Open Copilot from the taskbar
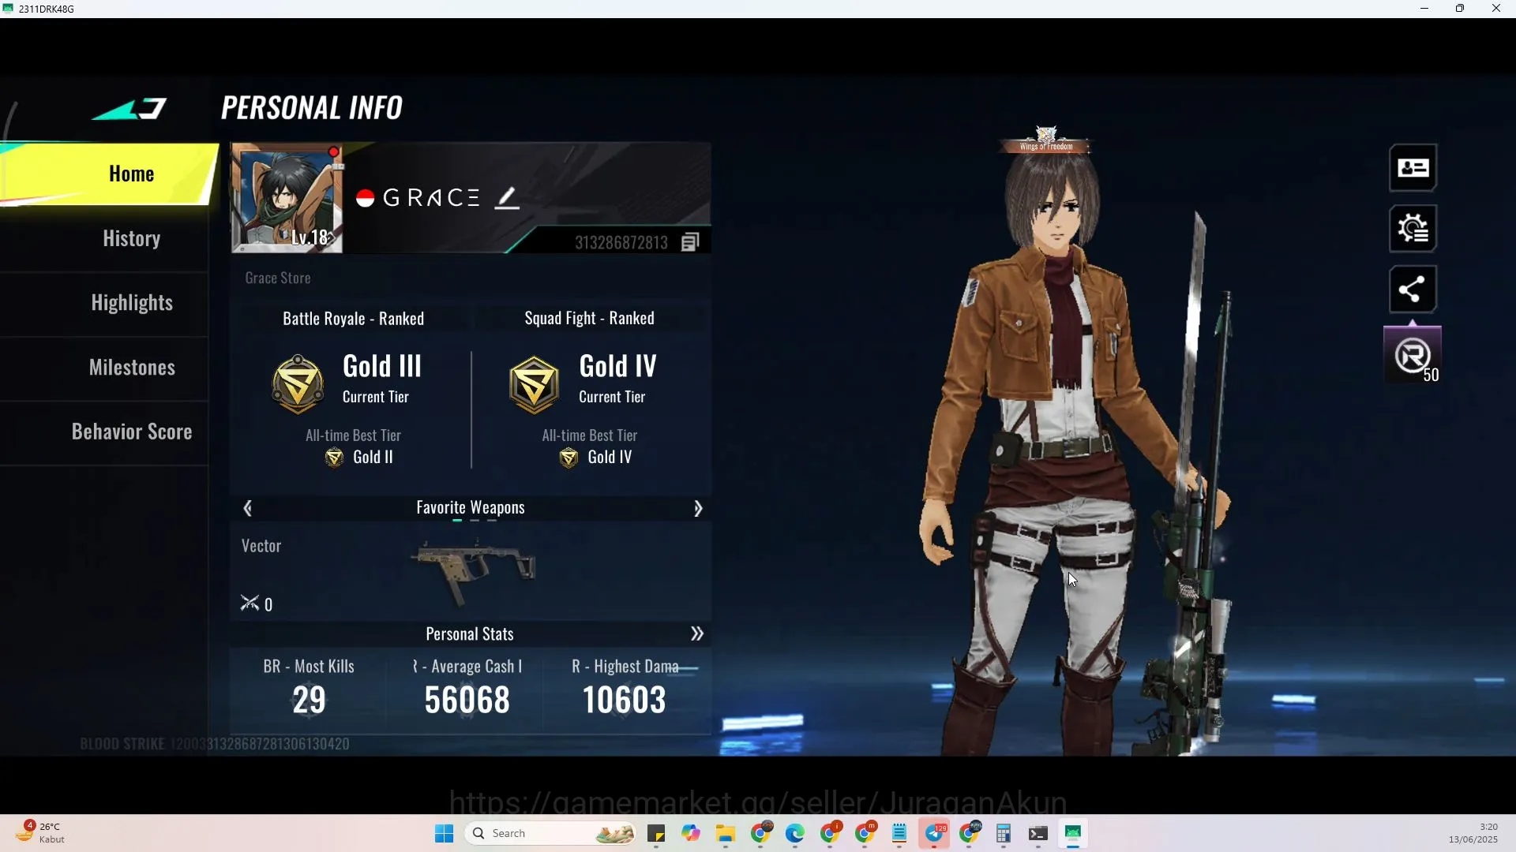 click(x=691, y=834)
